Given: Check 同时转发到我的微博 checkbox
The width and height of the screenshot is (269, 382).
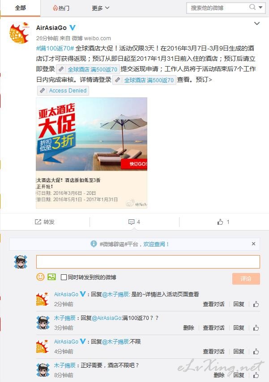Looking at the screenshot, I should (x=64, y=277).
